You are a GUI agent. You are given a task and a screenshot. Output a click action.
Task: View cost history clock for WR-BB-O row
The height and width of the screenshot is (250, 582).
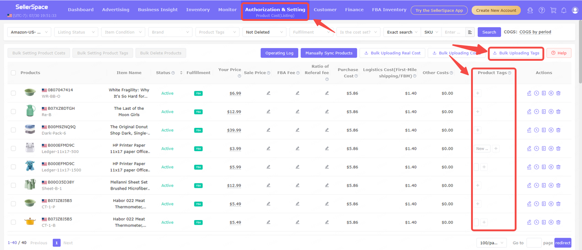pos(537,93)
